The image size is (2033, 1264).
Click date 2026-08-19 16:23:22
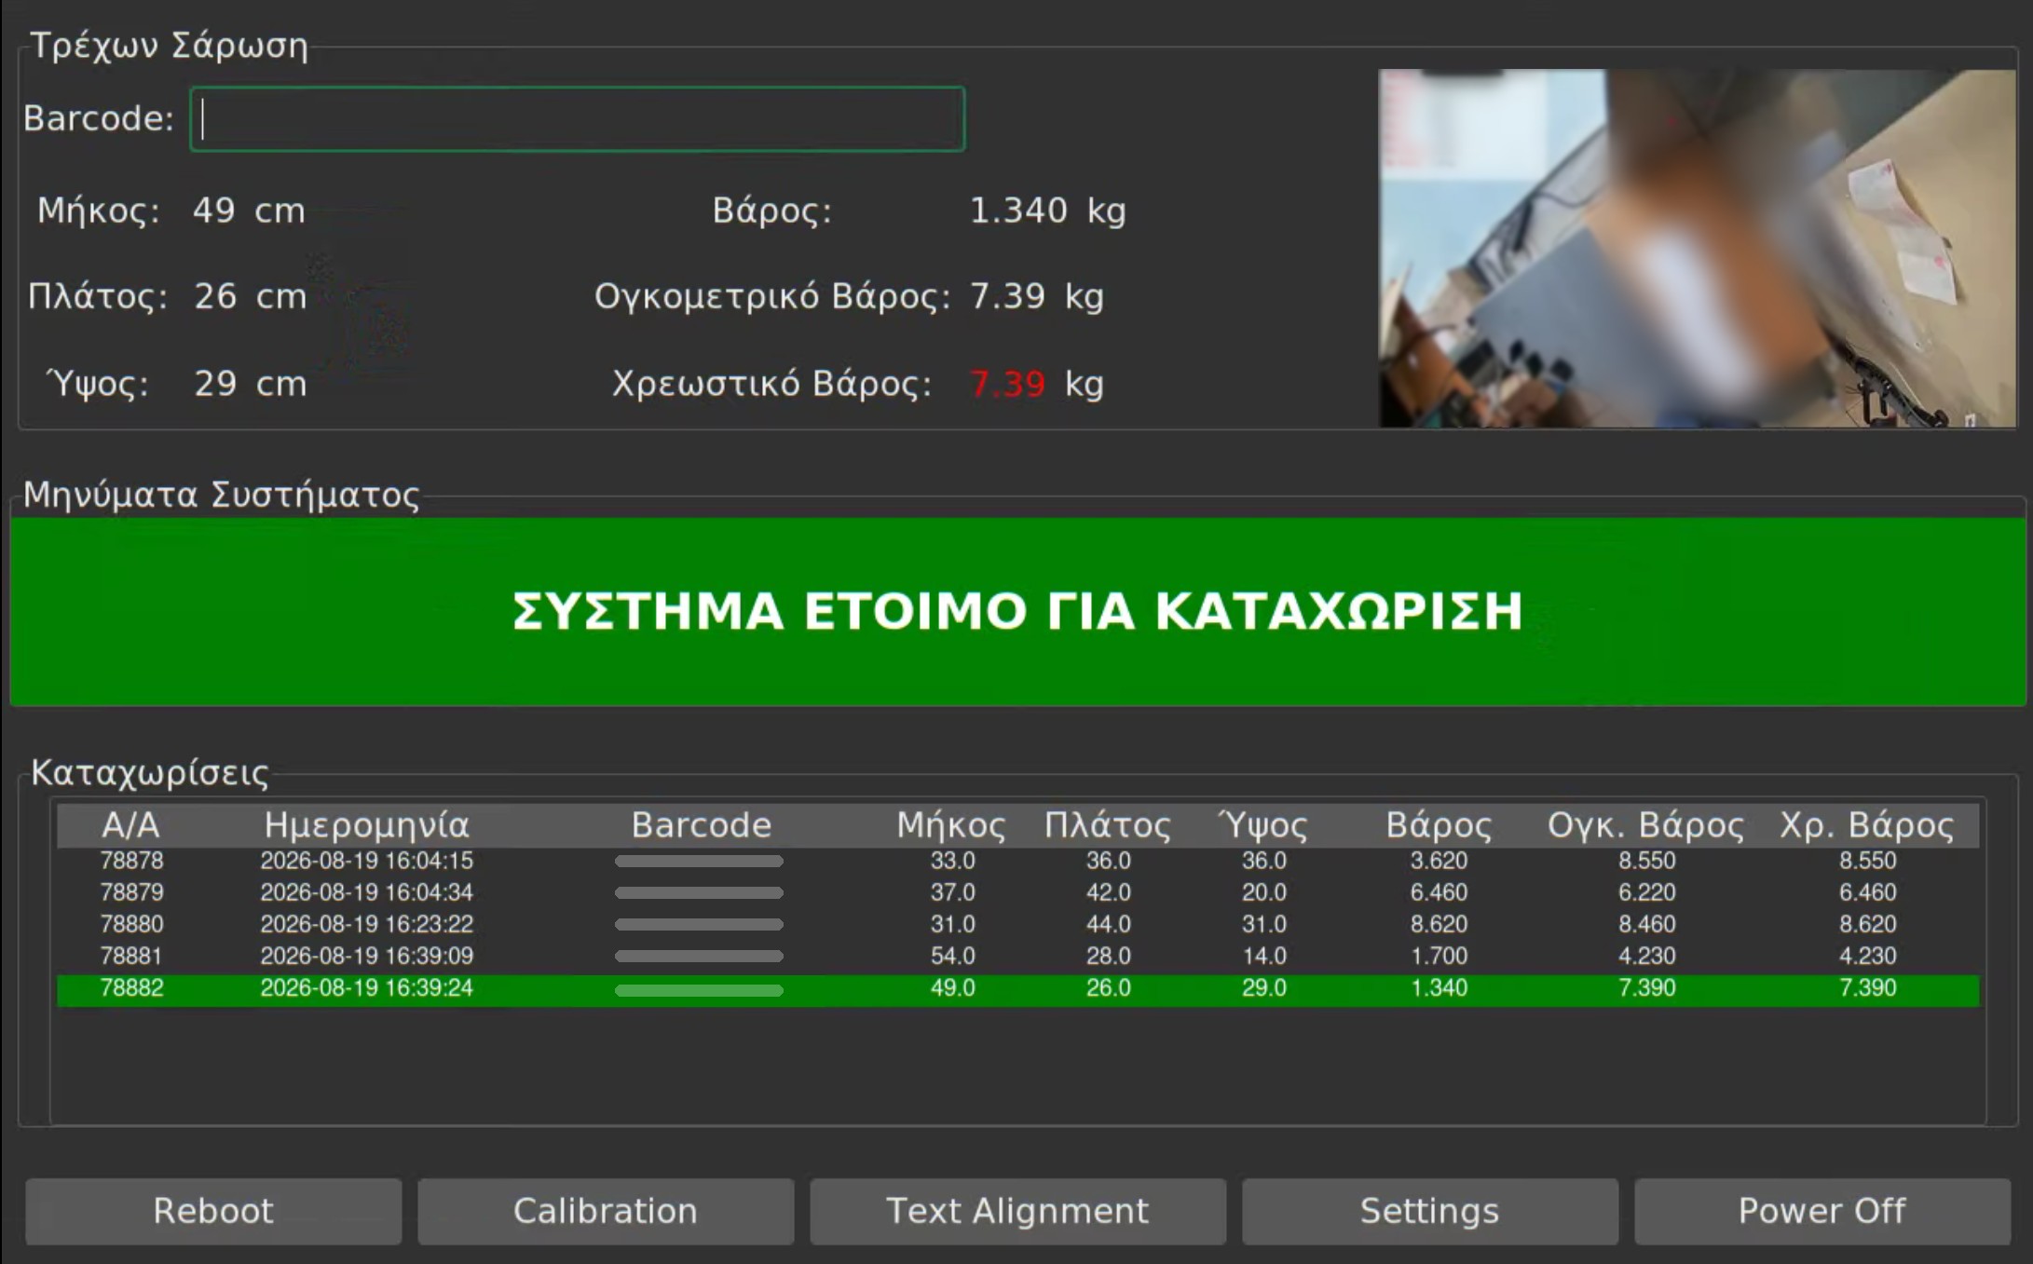367,924
